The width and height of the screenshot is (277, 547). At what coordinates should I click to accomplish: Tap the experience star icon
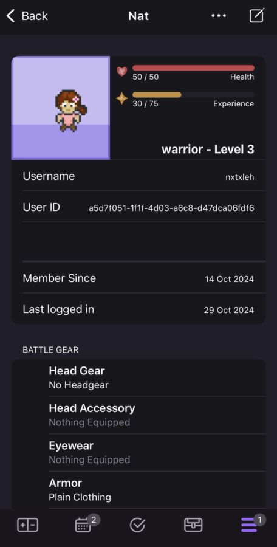tap(121, 98)
